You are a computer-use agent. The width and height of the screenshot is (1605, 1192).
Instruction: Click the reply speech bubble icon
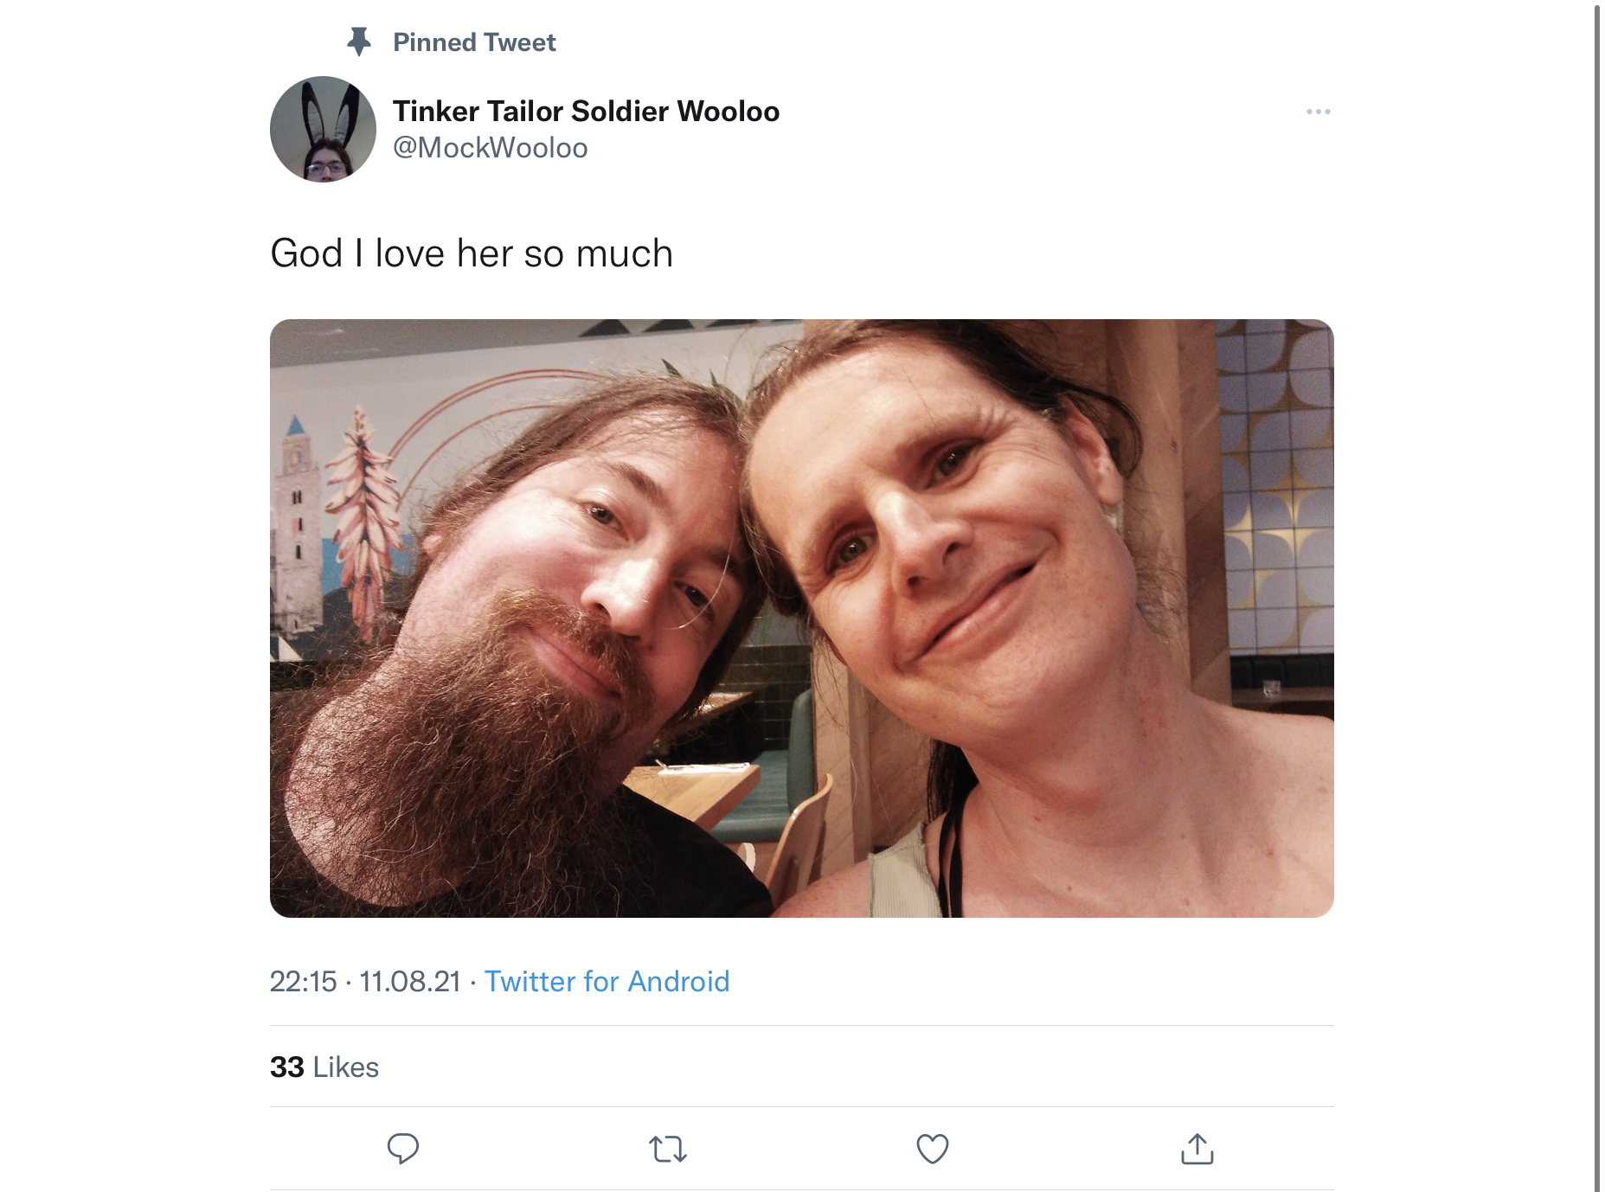tap(402, 1149)
